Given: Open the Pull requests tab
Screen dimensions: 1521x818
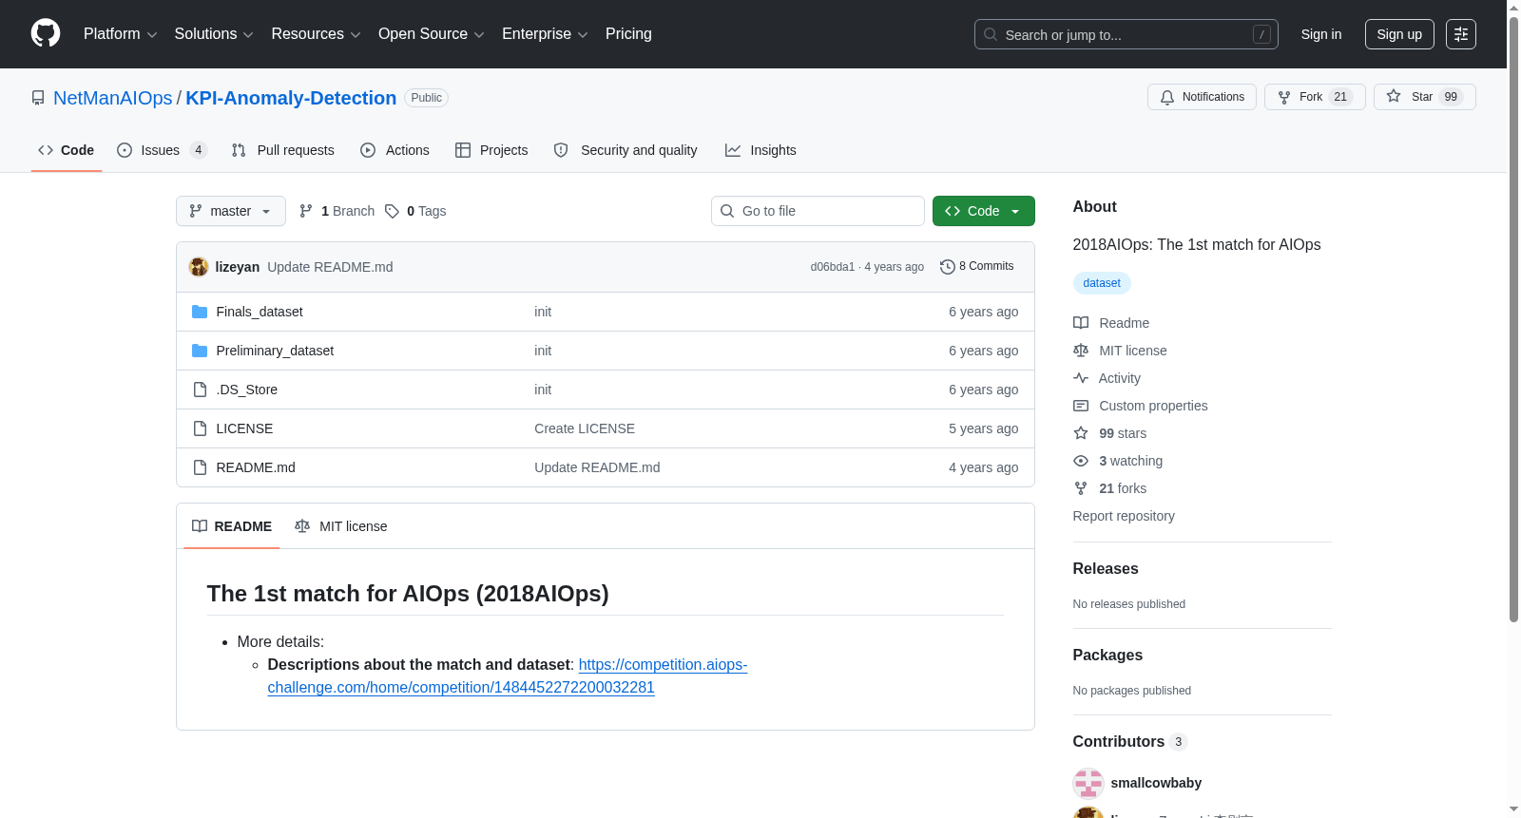Looking at the screenshot, I should pos(283,150).
